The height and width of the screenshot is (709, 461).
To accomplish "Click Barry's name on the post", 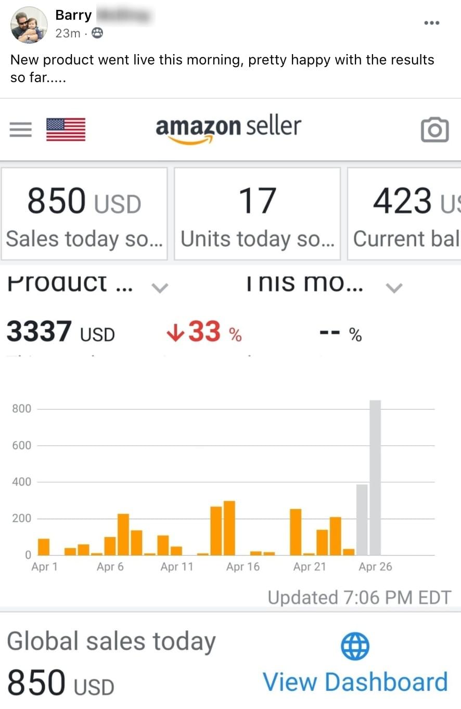I will pos(73,16).
